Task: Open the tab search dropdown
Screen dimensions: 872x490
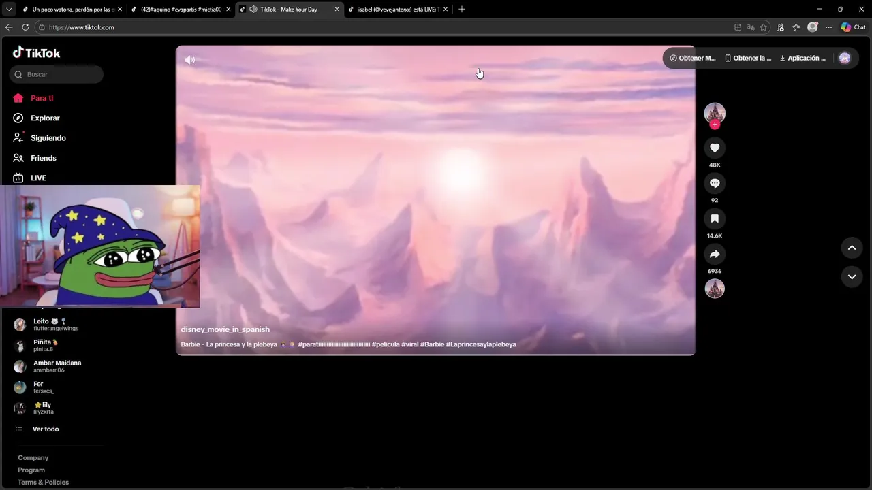Action: click(x=9, y=10)
